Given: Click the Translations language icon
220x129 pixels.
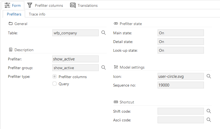Looking at the screenshot, I should click(73, 5).
